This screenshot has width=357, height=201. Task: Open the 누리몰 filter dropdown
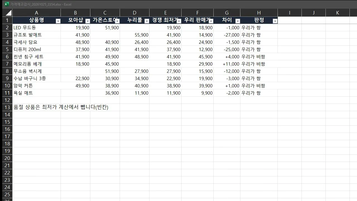click(x=147, y=21)
